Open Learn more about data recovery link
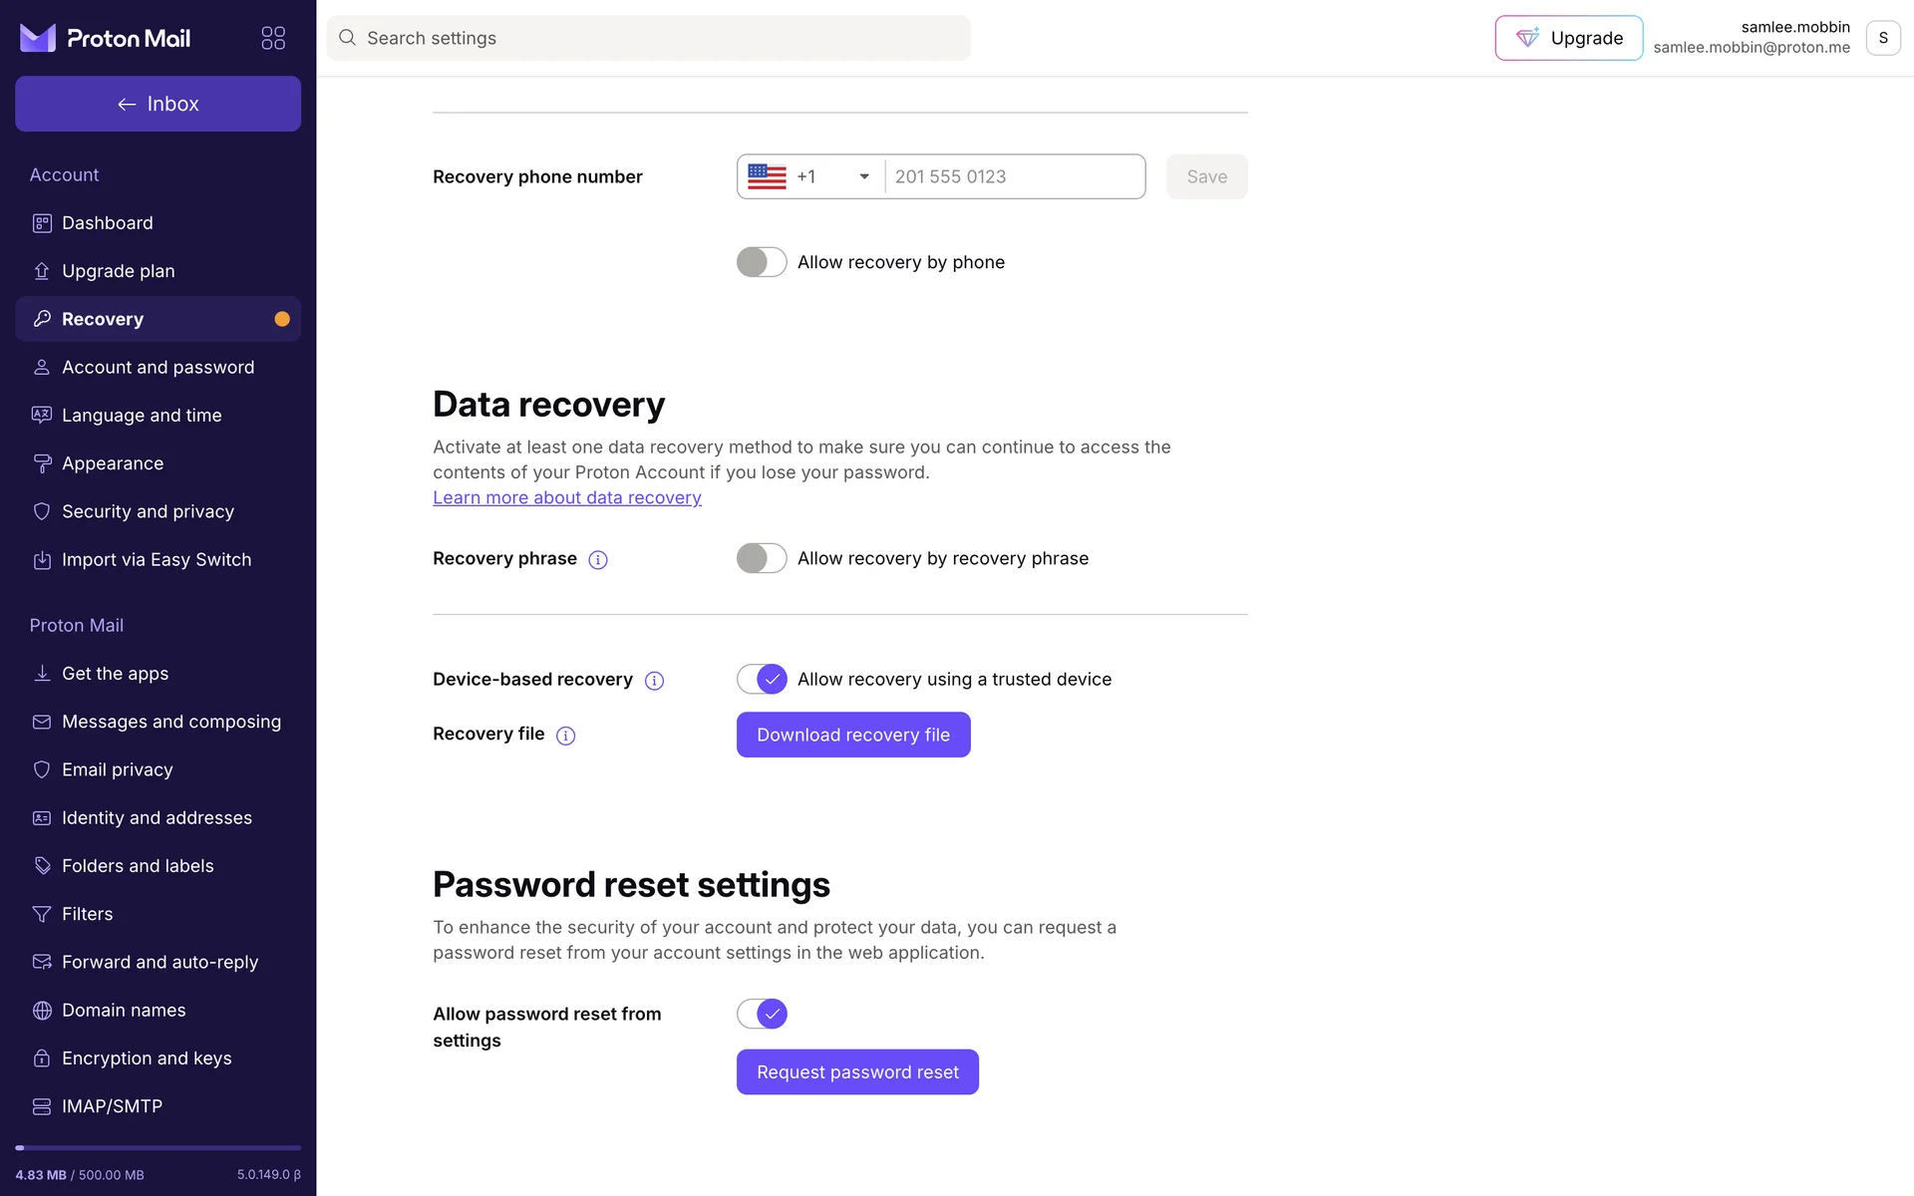This screenshot has height=1196, width=1914. tap(567, 497)
